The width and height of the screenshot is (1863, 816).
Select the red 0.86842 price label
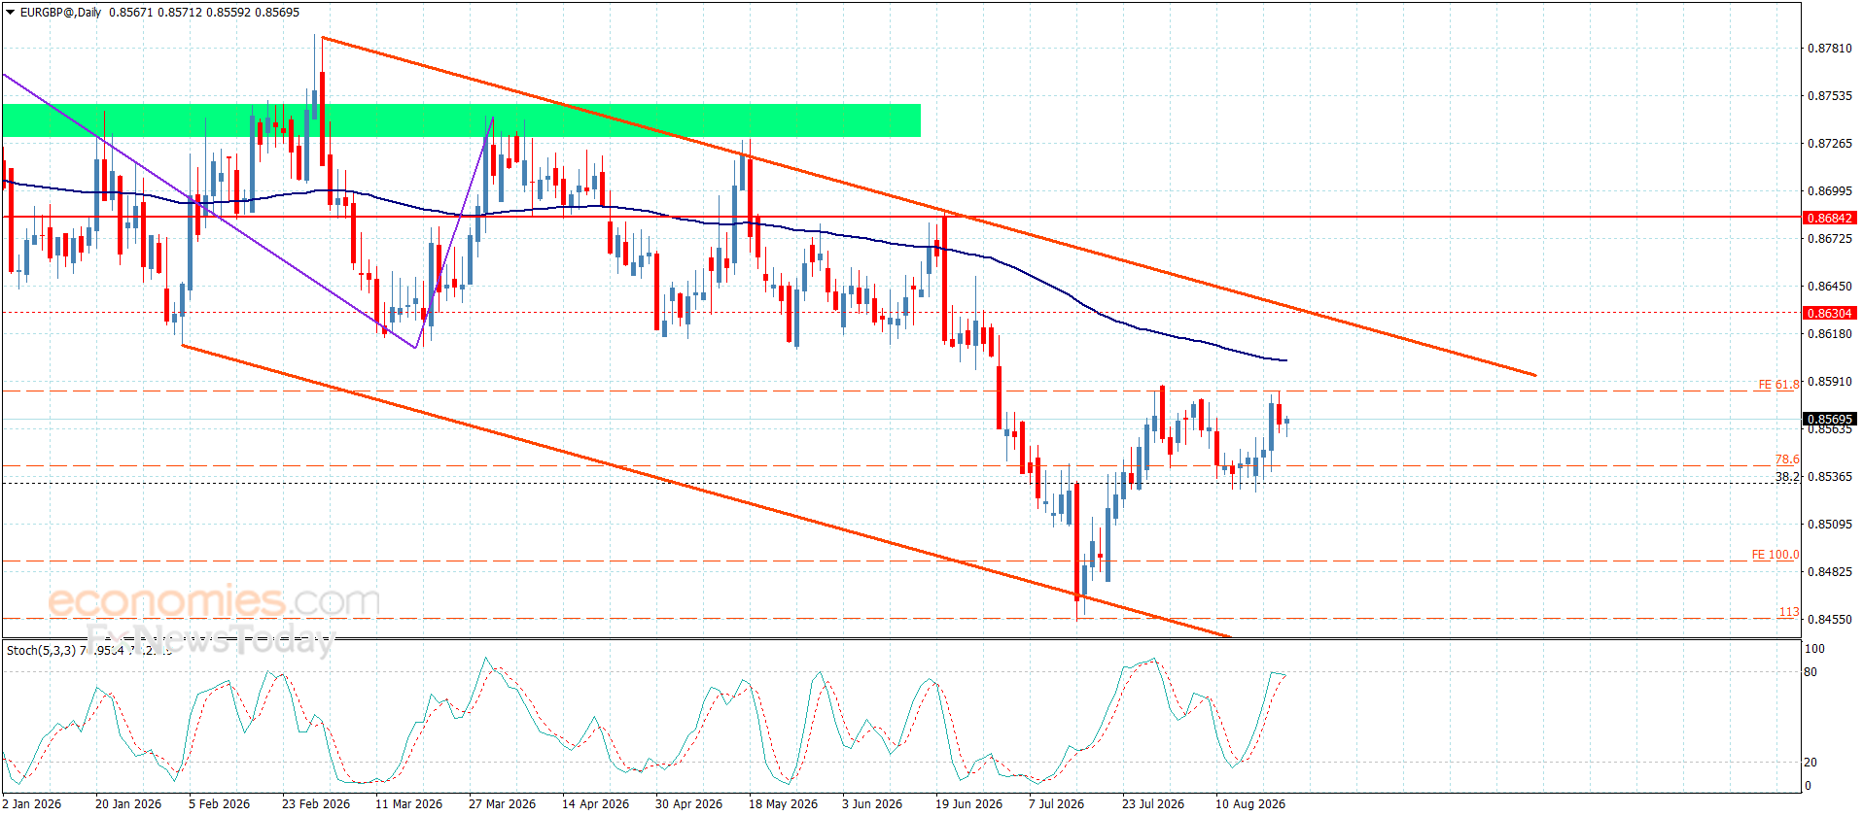point(1829,218)
